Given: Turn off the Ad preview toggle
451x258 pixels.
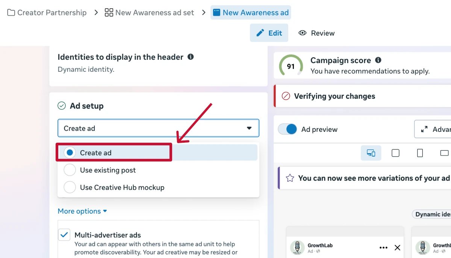Looking at the screenshot, I should click(288, 129).
